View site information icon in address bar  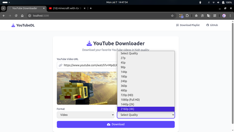30,16
